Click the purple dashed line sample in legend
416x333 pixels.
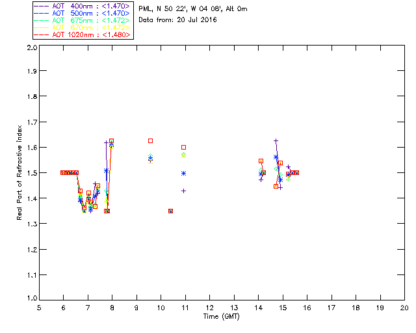coord(42,6)
